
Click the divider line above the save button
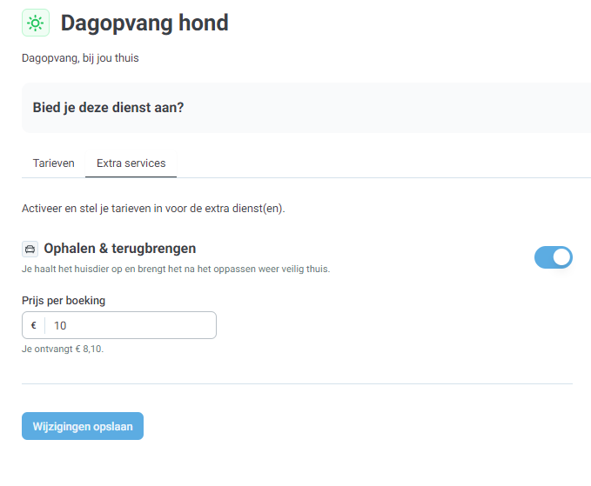297,384
